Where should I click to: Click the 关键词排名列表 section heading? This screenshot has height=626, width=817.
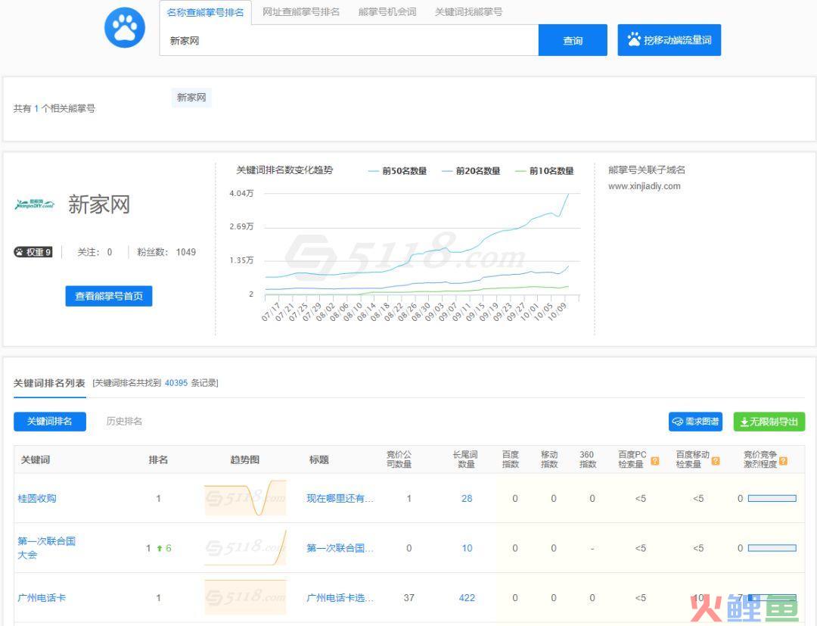[49, 383]
